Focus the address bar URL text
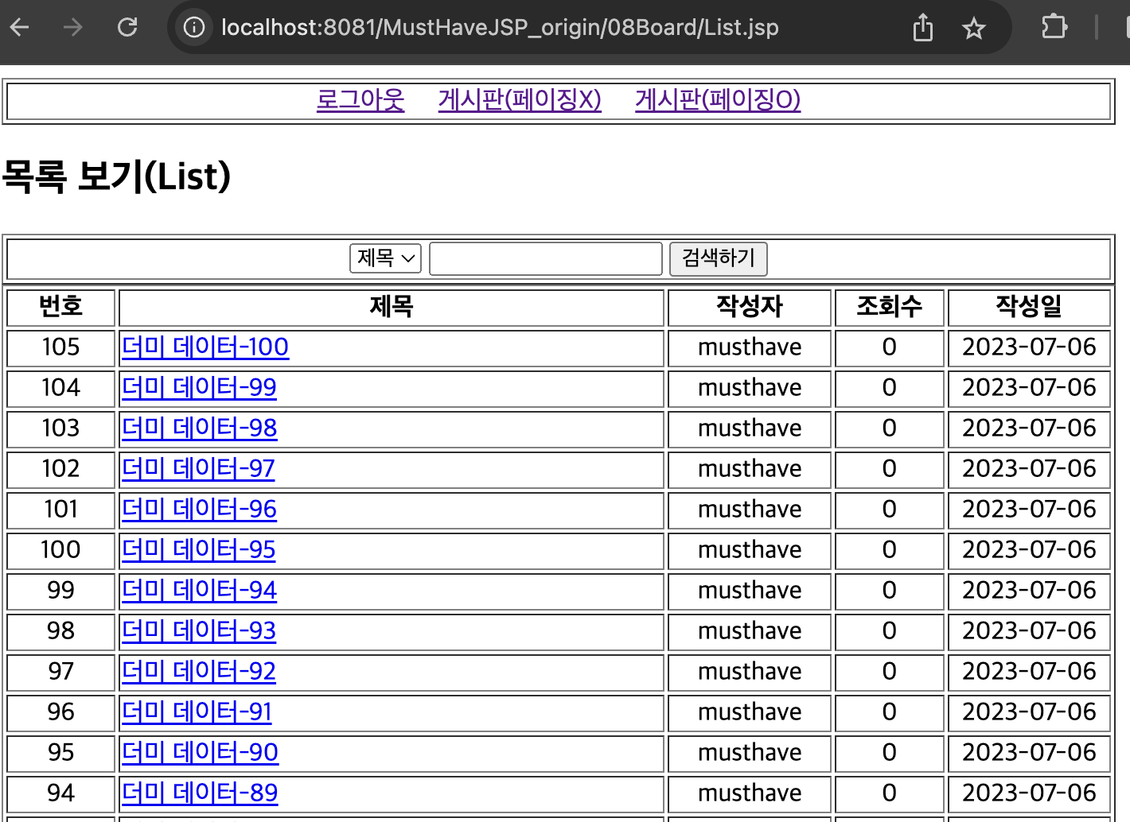The image size is (1130, 822). pyautogui.click(x=500, y=28)
